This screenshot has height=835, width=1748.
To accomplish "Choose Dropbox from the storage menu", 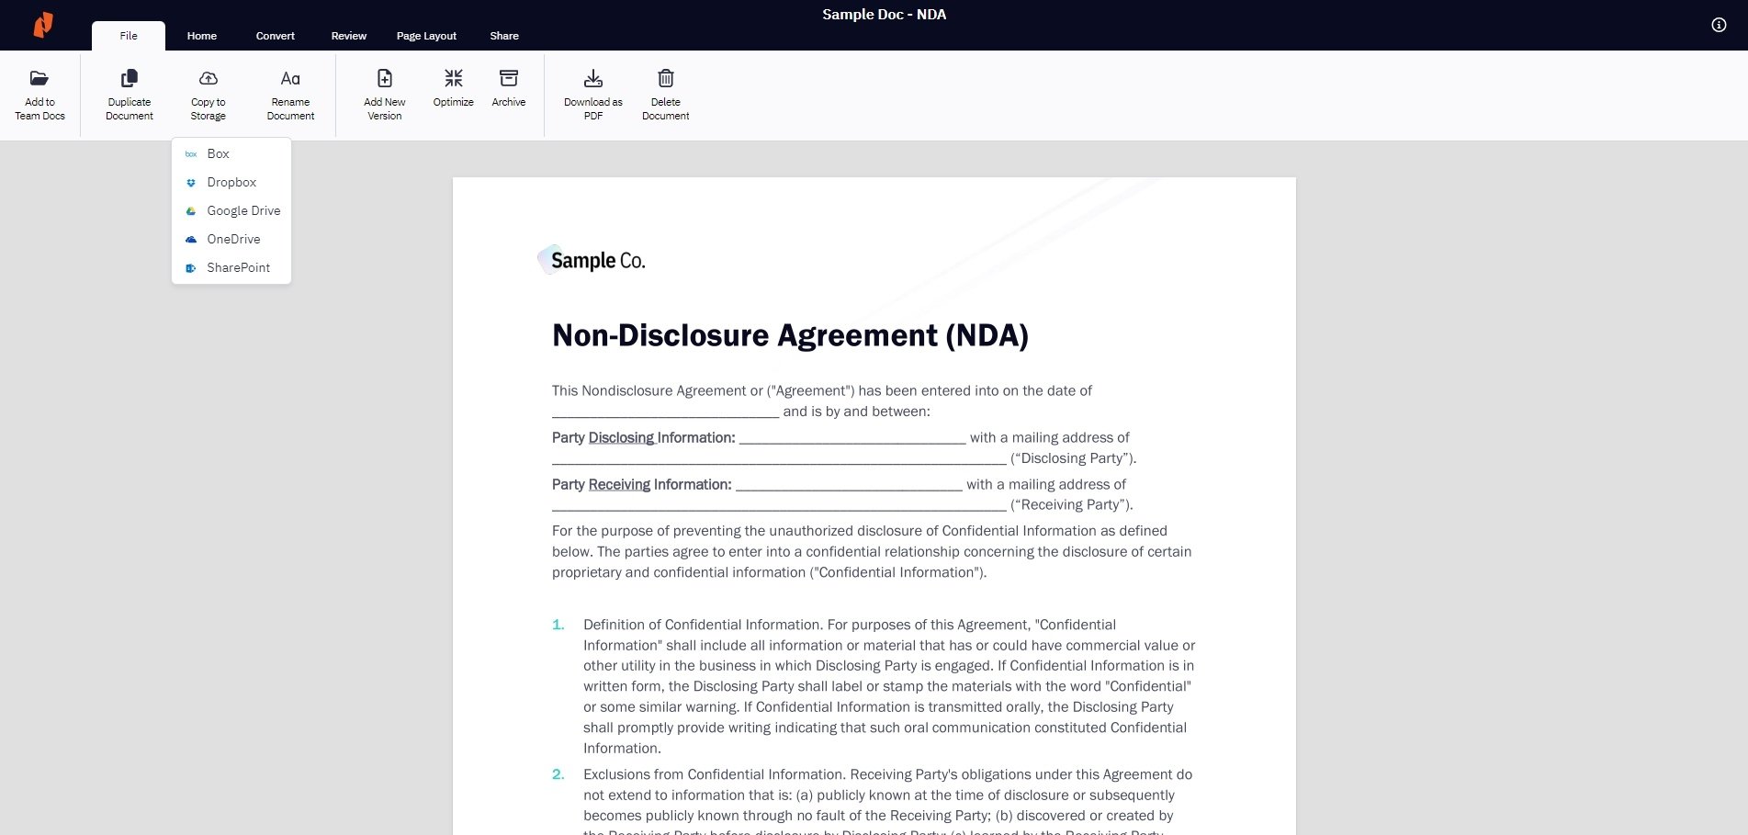I will [231, 182].
